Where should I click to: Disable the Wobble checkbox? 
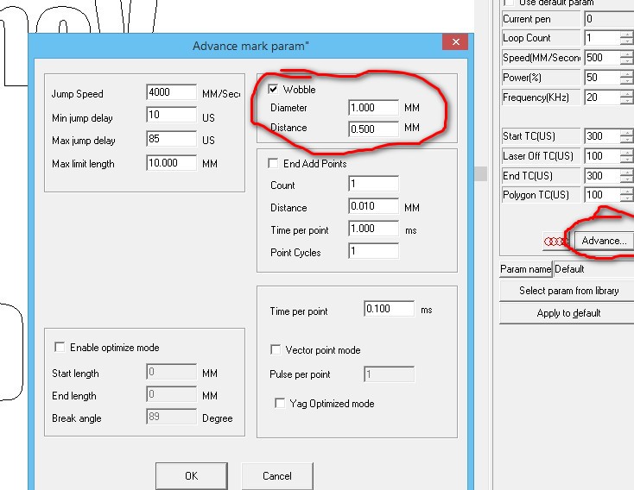click(274, 89)
